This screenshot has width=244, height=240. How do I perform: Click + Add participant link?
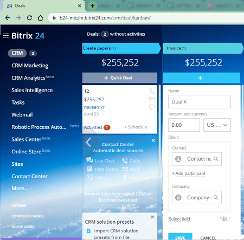point(189,173)
